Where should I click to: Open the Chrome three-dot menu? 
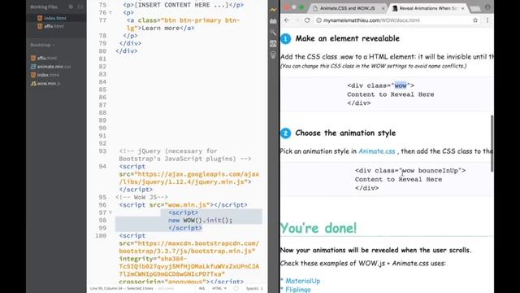click(487, 20)
